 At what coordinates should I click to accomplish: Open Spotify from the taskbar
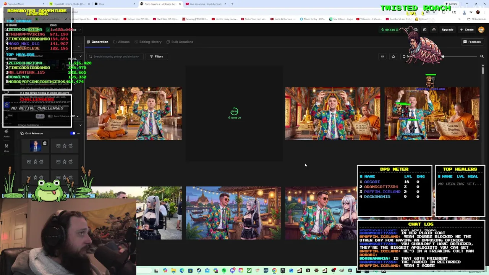coord(224,270)
